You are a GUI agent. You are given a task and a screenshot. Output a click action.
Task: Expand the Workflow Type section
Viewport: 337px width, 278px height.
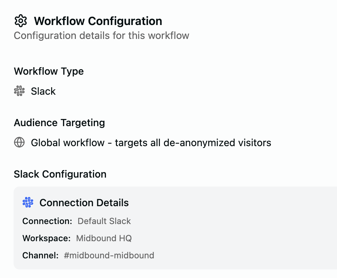pyautogui.click(x=48, y=71)
